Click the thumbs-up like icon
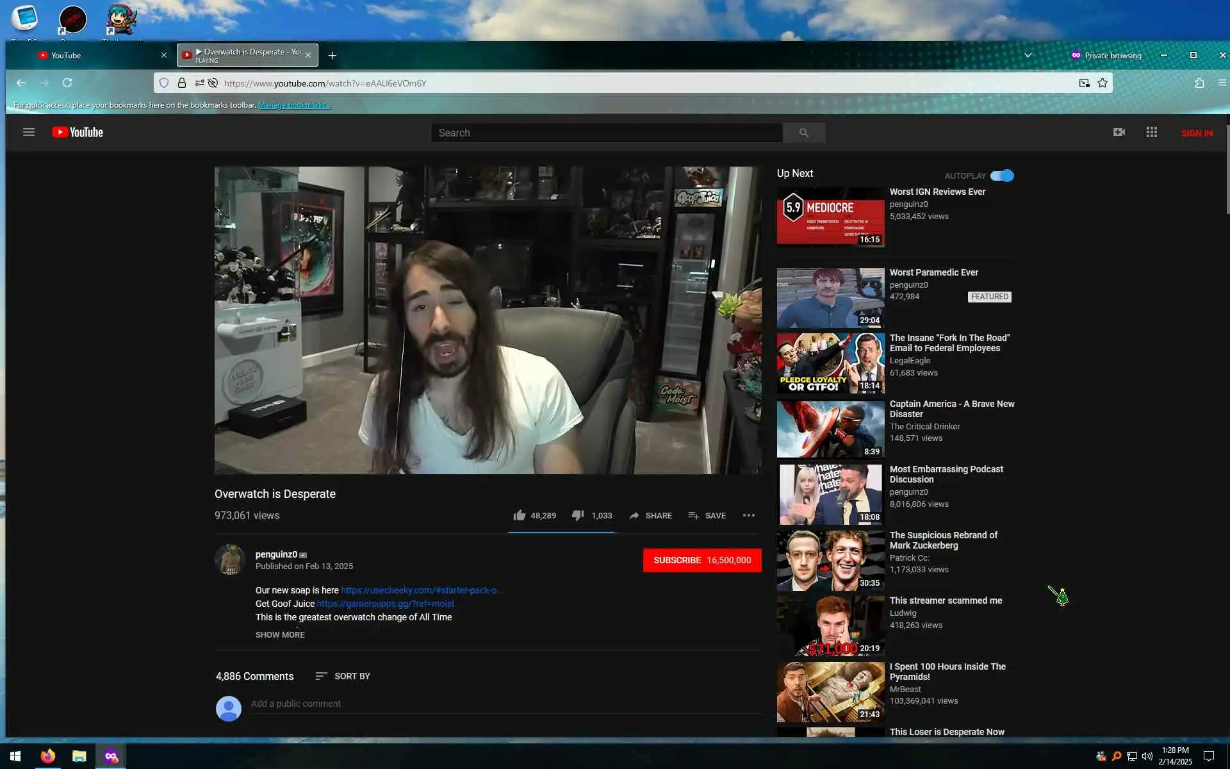The width and height of the screenshot is (1230, 769). coord(519,515)
